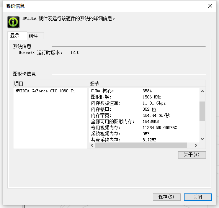The width and height of the screenshot is (219, 208).
Task: Select the 内存数据速率 label
Action: click(106, 103)
